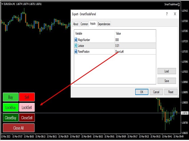Click the Buy button on trade panel
The height and width of the screenshot is (141, 189).
[x=11, y=97]
